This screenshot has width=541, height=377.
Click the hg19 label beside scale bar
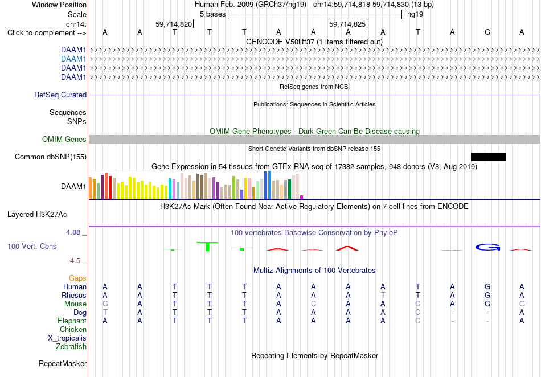(x=415, y=14)
